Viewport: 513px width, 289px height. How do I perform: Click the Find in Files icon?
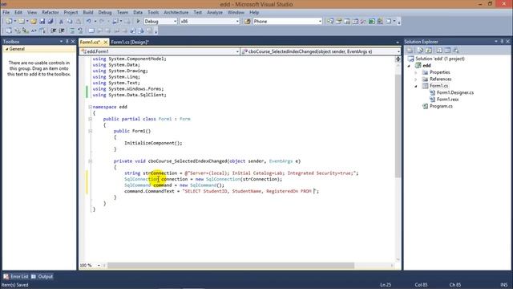pyautogui.click(x=248, y=22)
